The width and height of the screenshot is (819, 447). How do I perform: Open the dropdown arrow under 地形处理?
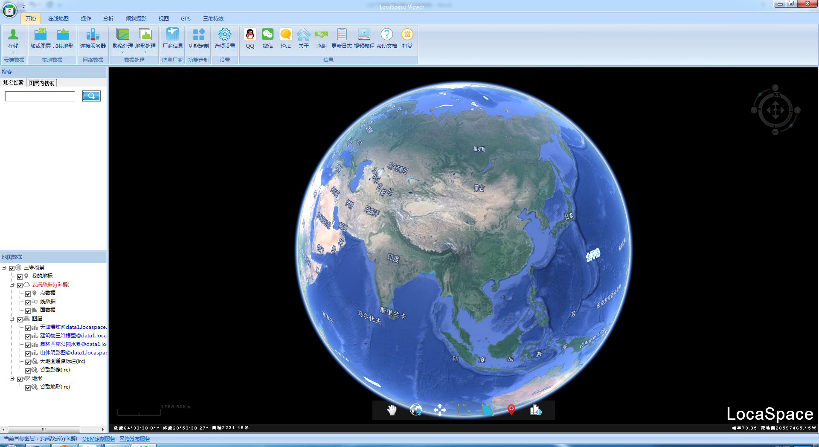145,52
